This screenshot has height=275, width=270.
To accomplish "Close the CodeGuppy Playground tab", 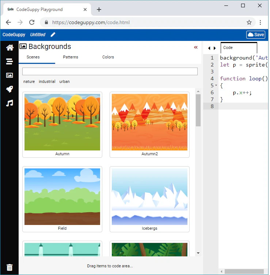I will 85,9.
